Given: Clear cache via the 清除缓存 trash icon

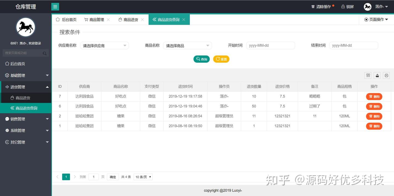Looking at the screenshot, I should (313, 6).
